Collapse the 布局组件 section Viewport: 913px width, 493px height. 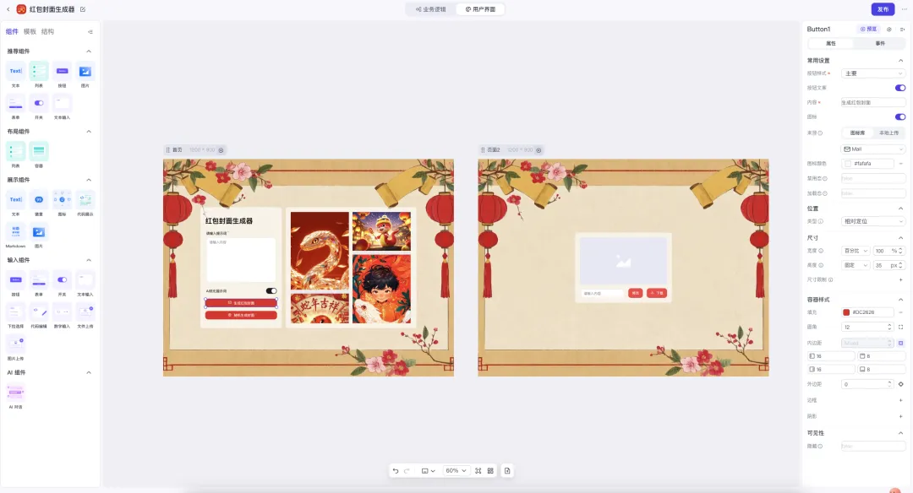point(89,132)
